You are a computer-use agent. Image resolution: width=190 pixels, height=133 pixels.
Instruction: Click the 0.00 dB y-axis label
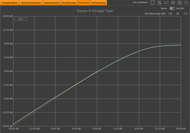8,71
